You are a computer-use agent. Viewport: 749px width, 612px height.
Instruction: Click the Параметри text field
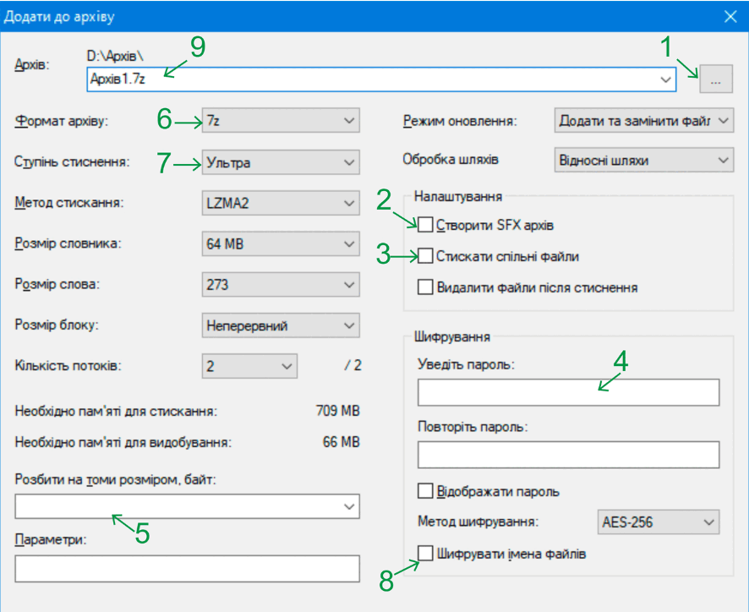coord(188,568)
